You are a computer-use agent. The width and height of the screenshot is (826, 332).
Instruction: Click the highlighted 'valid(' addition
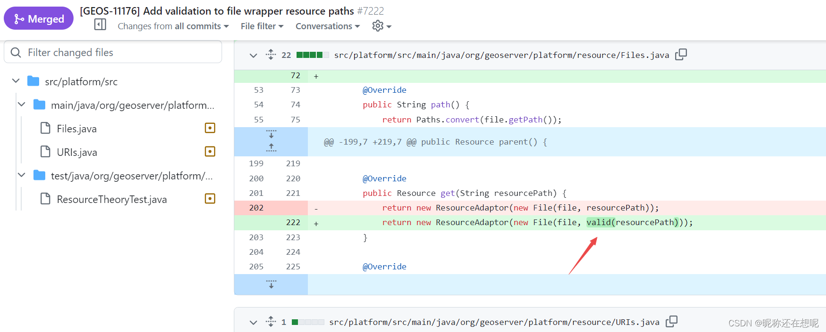pyautogui.click(x=601, y=222)
